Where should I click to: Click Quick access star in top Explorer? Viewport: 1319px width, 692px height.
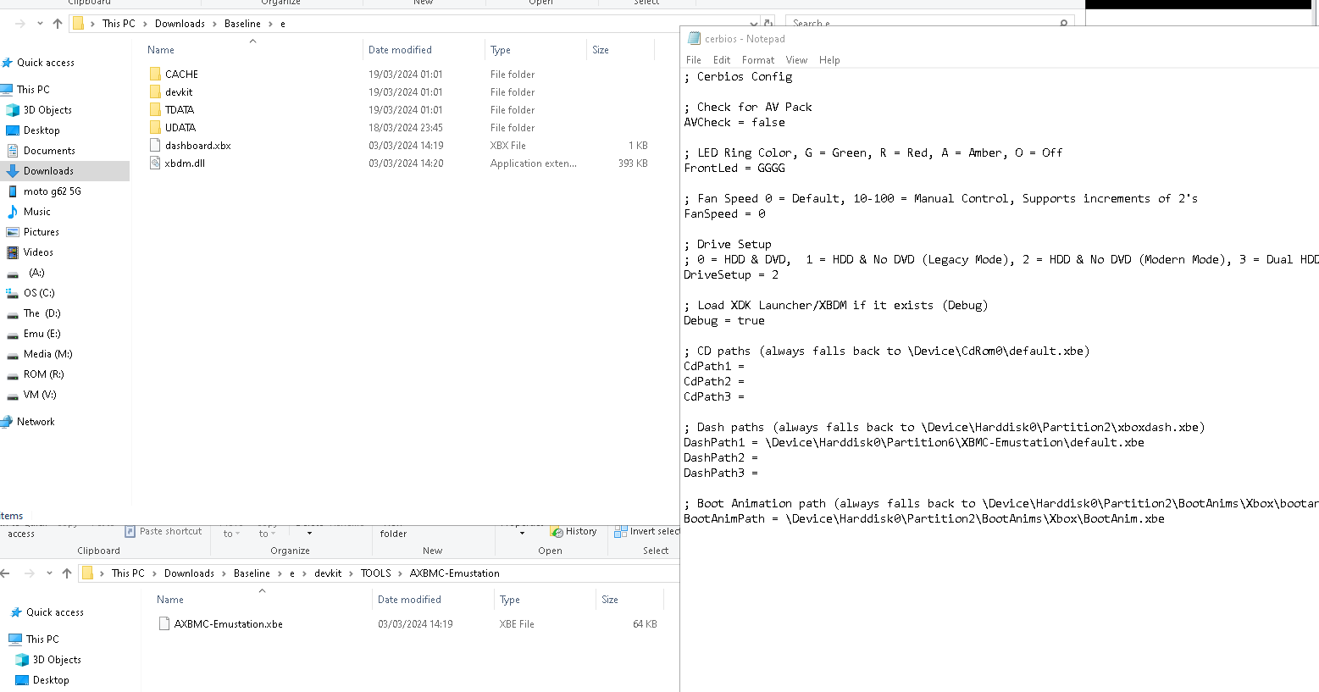(8, 63)
